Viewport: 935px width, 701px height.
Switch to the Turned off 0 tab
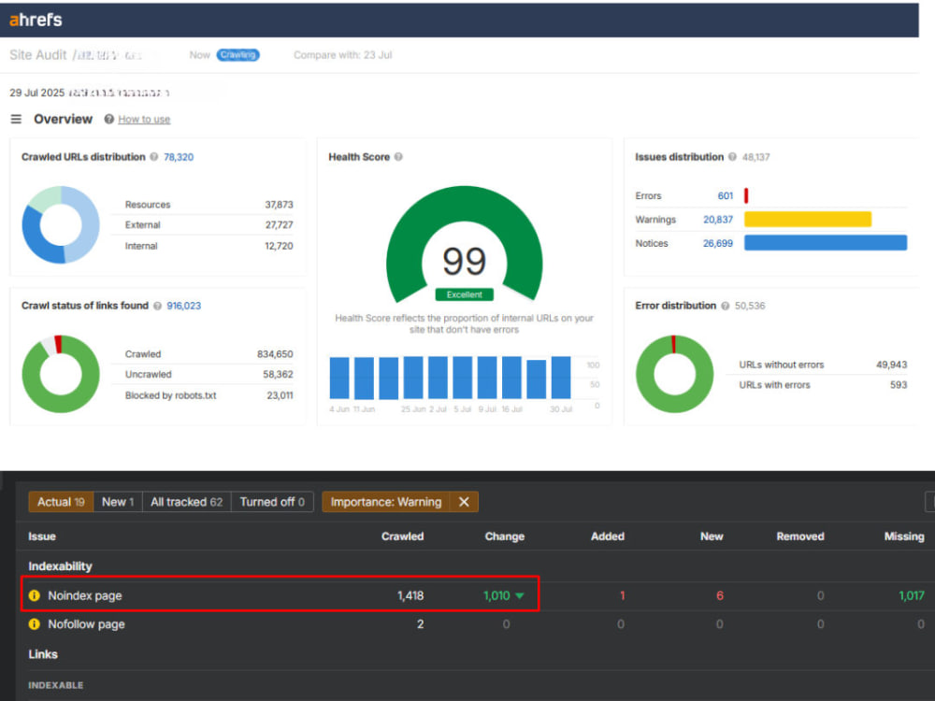tap(272, 502)
